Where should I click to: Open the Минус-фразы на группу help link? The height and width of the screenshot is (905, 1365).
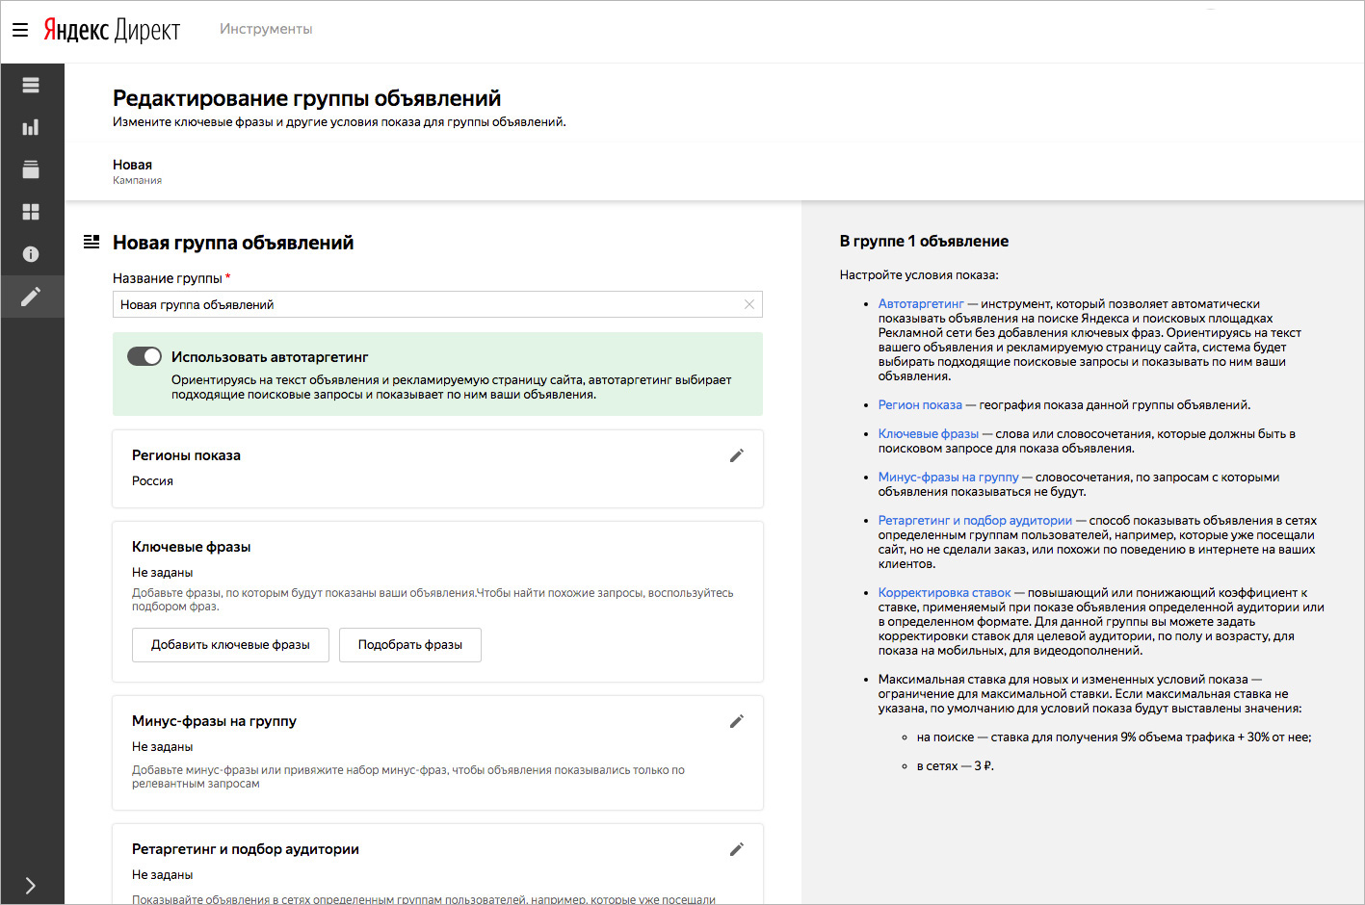[x=948, y=477]
